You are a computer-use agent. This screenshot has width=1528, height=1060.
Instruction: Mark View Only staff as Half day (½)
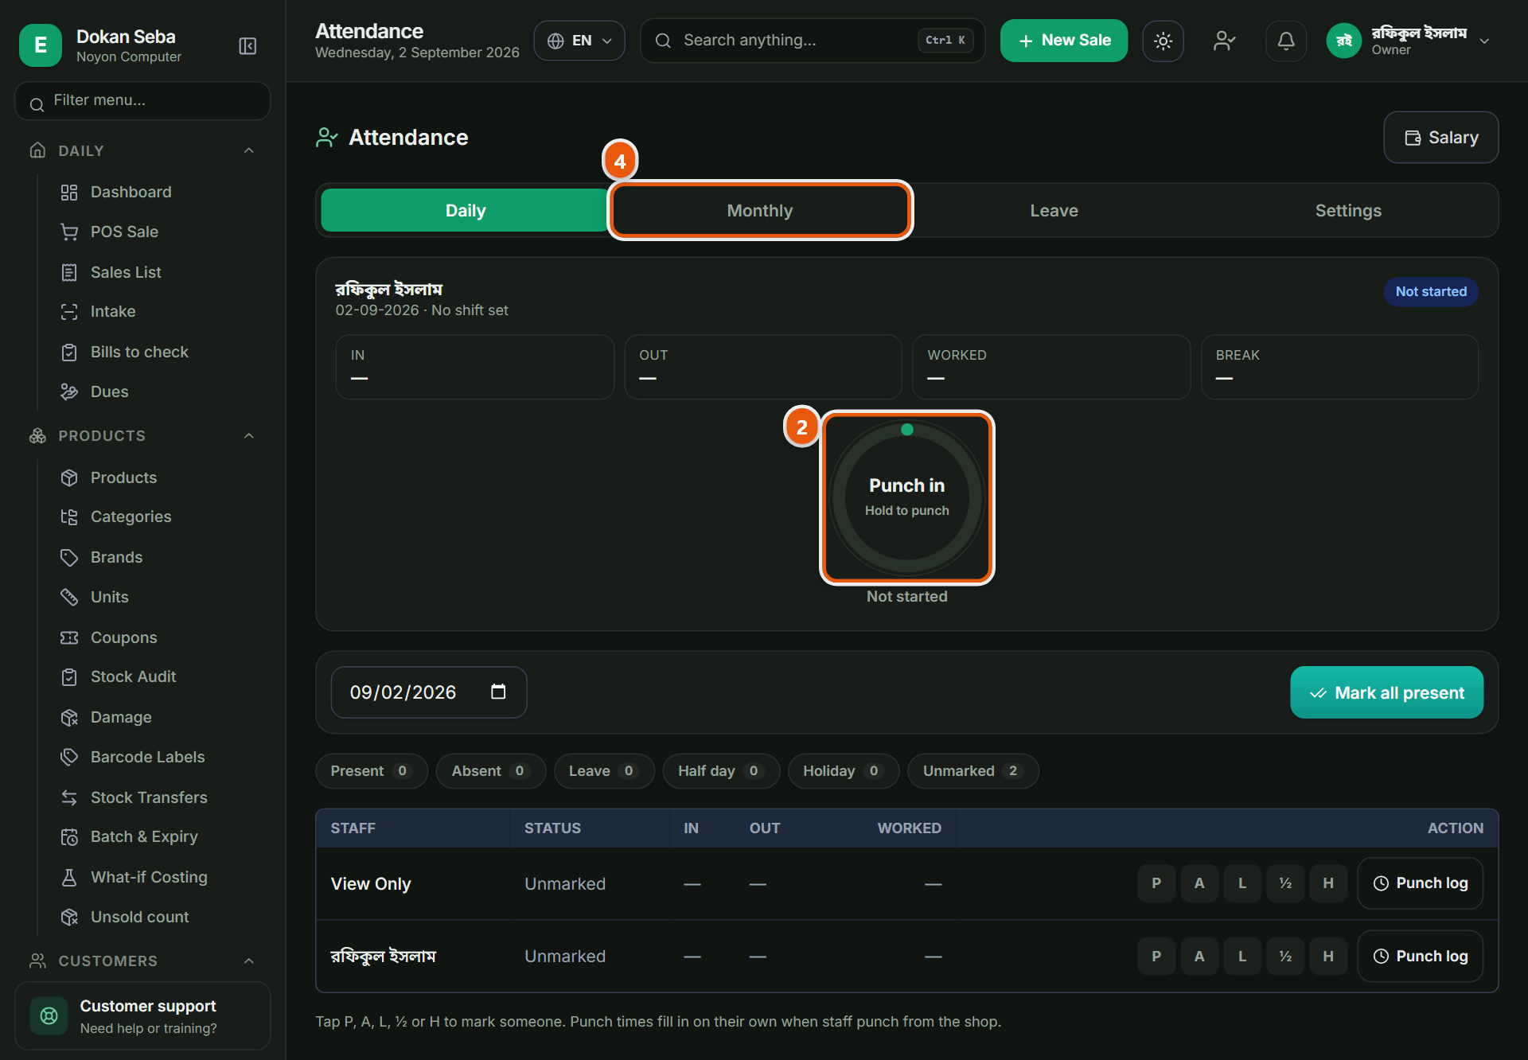(x=1285, y=883)
